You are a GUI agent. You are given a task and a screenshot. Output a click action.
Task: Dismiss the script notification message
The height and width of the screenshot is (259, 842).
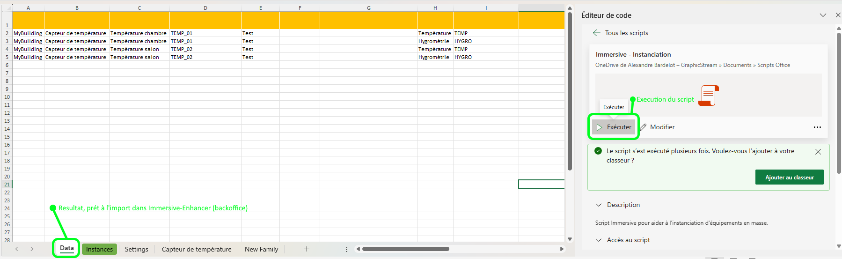pos(818,152)
